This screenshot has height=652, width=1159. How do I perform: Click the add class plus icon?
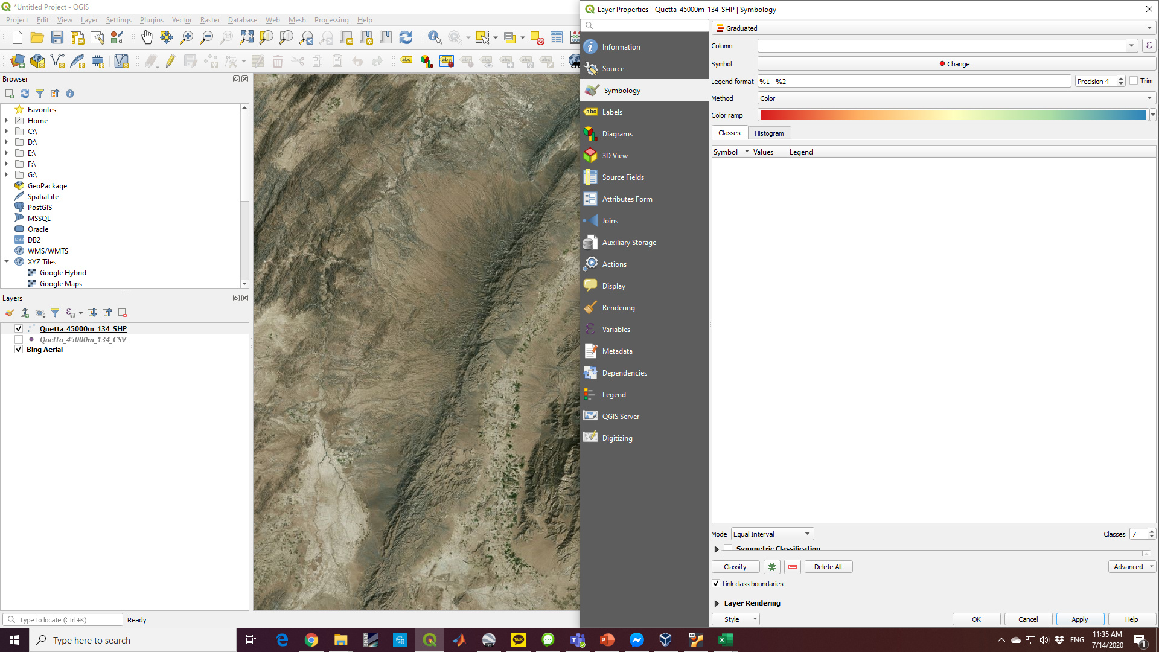click(772, 567)
